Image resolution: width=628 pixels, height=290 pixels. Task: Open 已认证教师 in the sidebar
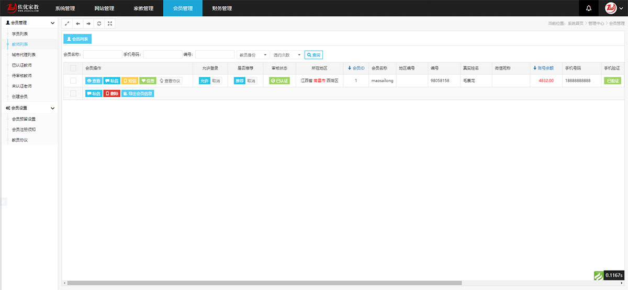(x=22, y=65)
